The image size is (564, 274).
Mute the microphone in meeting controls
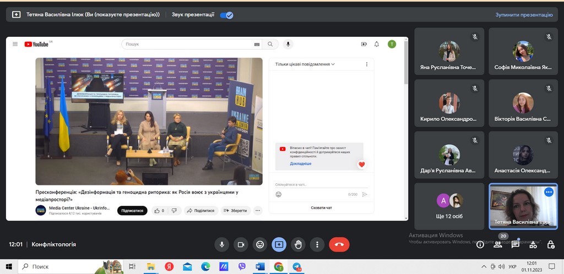(222, 244)
